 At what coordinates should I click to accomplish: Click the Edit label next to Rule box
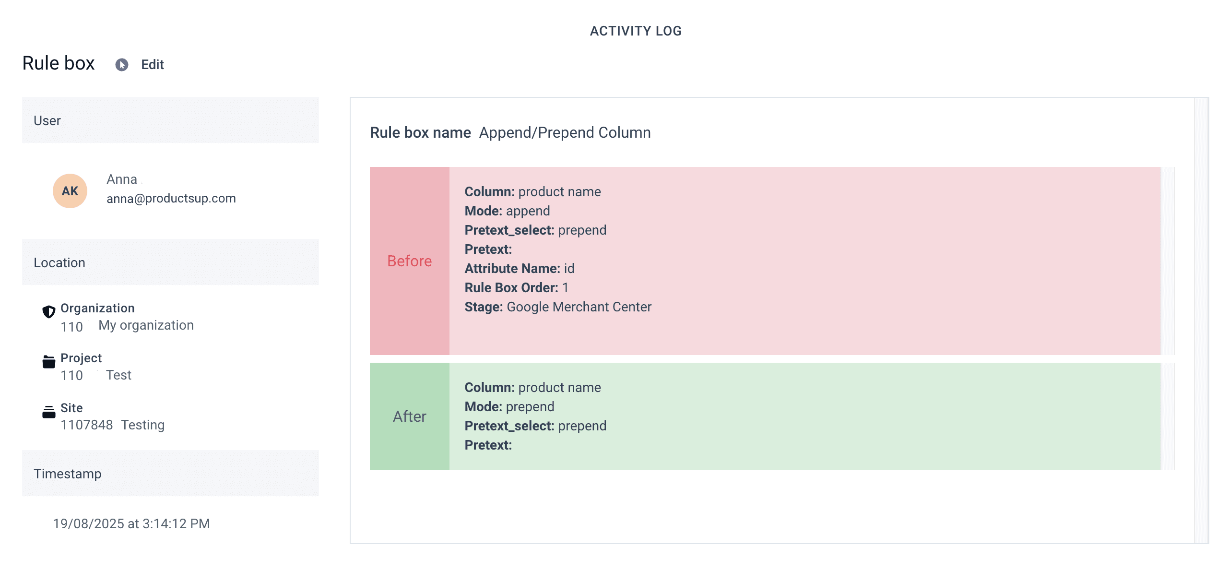(x=152, y=65)
